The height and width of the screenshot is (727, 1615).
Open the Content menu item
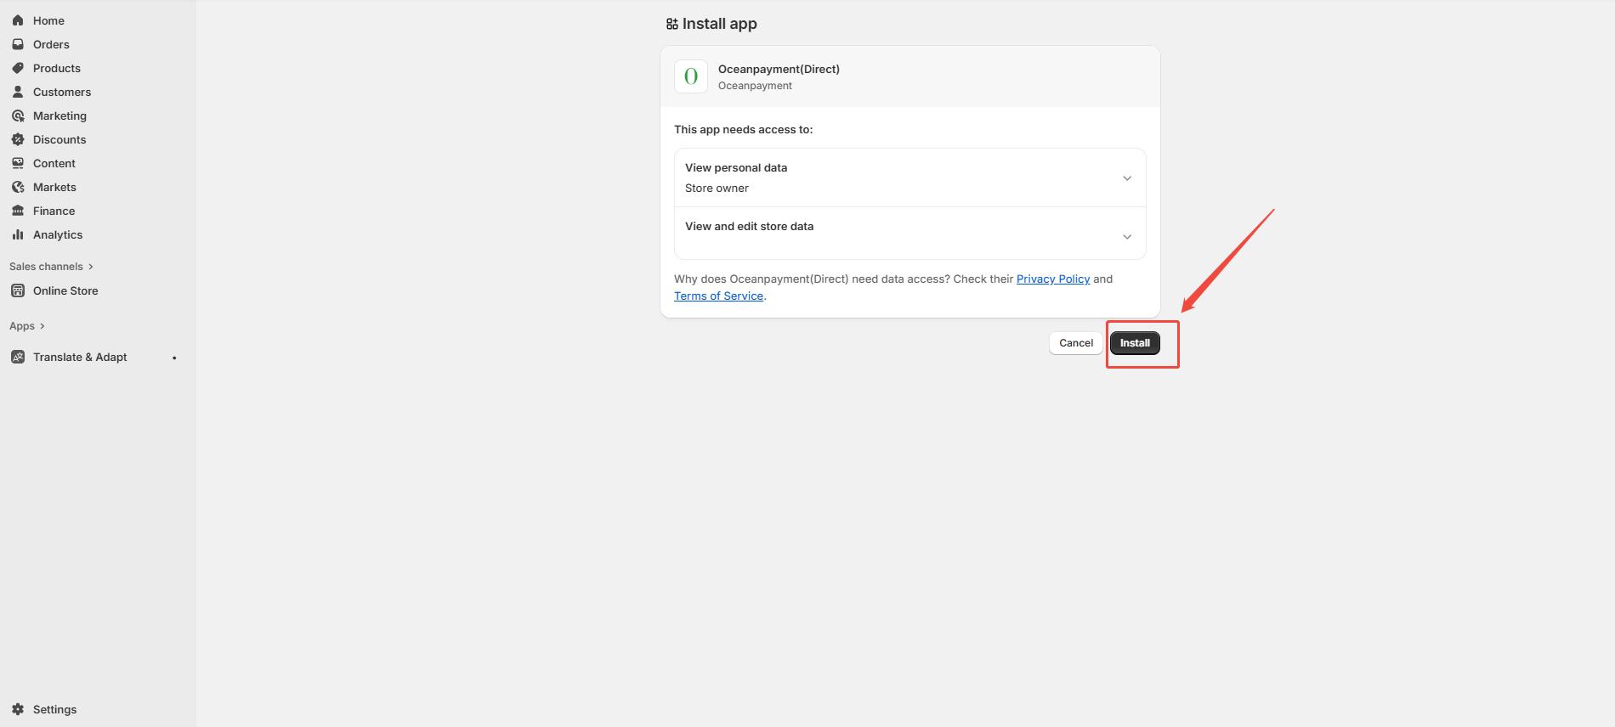[54, 163]
